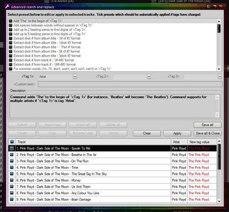
Task: Click the orange restore icon in title bar
Action: tap(214, 7)
